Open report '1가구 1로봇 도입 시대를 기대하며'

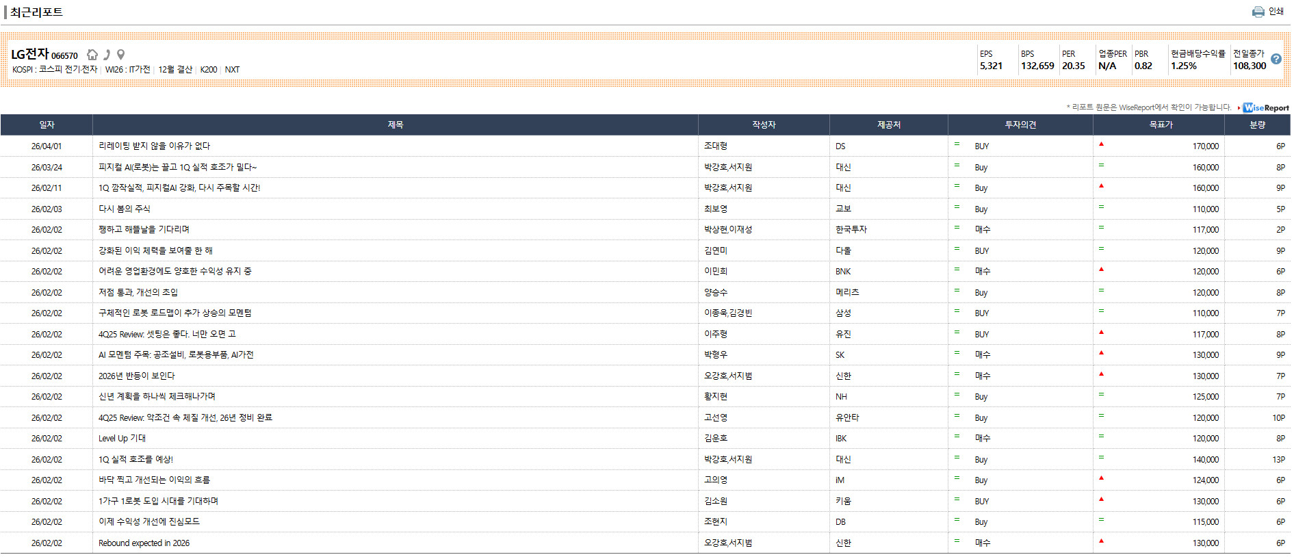point(158,501)
